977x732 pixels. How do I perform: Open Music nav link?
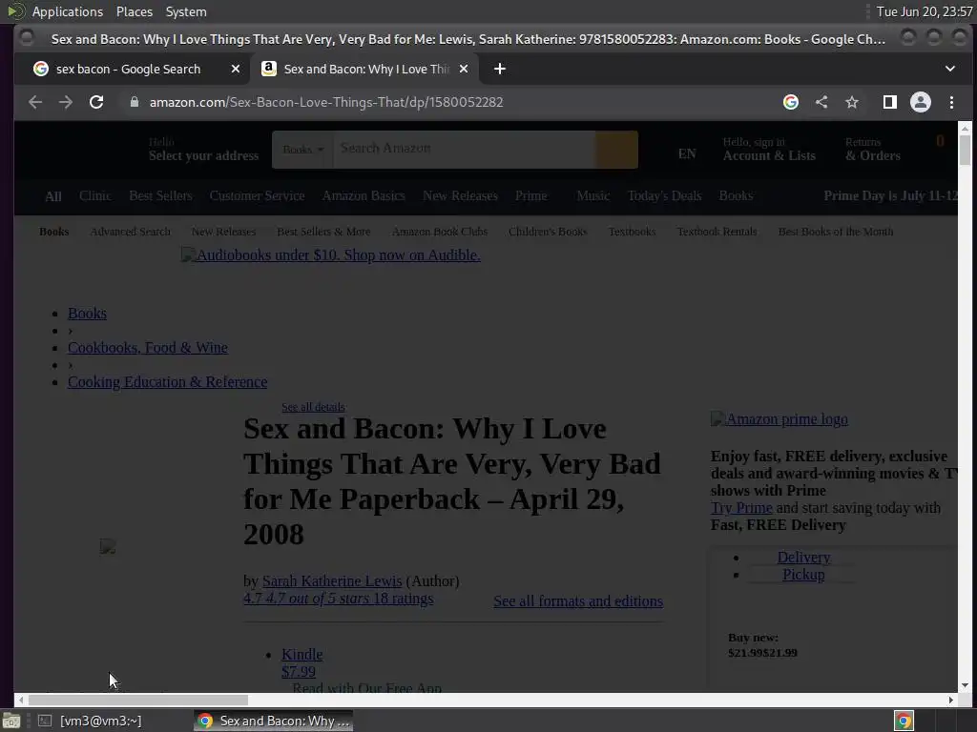pos(593,195)
